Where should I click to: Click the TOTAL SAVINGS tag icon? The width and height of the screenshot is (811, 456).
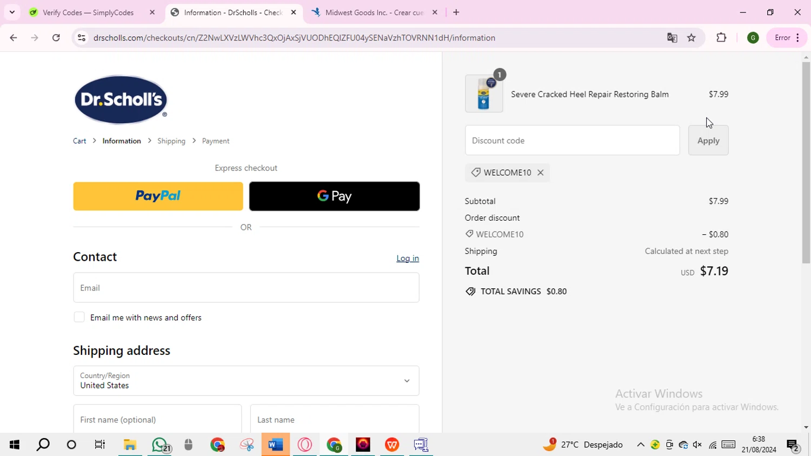[470, 292]
